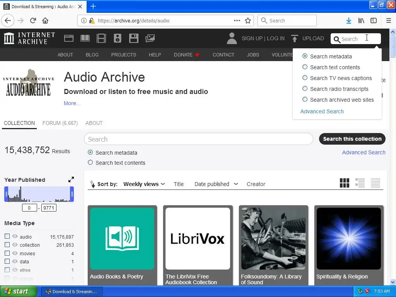The height and width of the screenshot is (297, 396).
Task: Open the Audio speaker icon
Action: pos(118,38)
